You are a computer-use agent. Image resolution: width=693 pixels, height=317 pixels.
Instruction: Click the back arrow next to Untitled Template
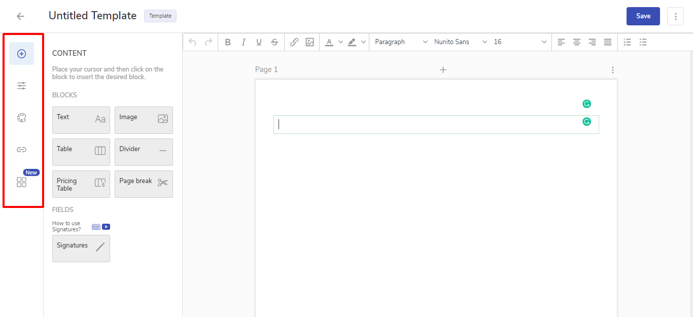pos(20,16)
